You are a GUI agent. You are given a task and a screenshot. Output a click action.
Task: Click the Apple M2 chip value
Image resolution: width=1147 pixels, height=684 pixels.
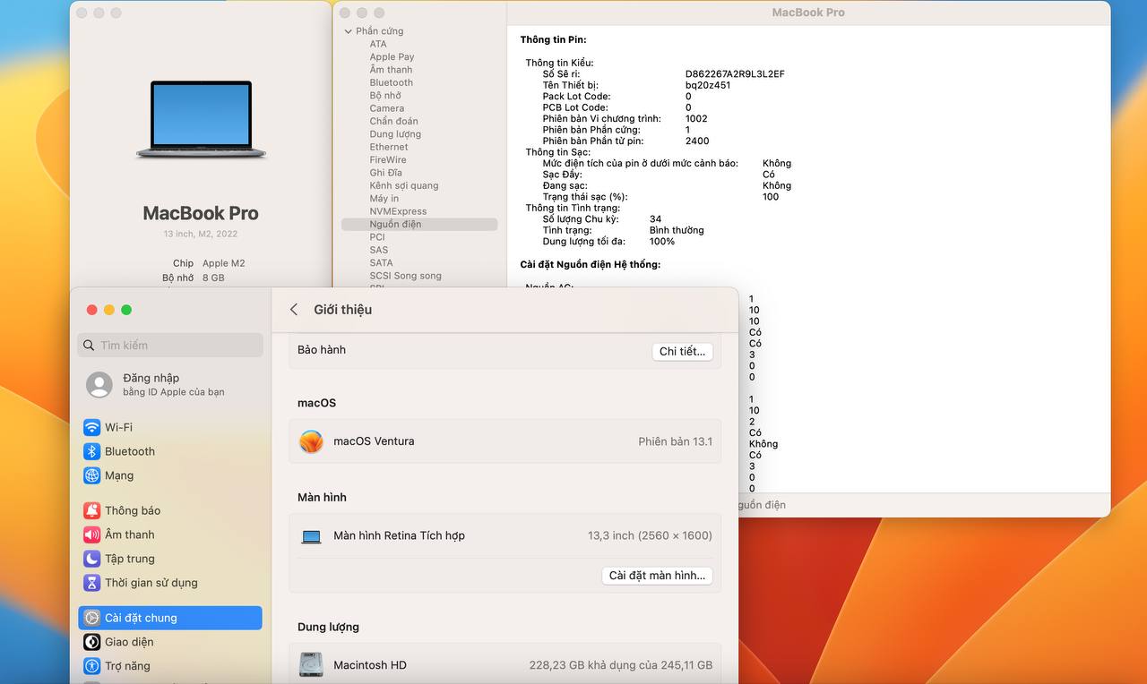pos(223,263)
